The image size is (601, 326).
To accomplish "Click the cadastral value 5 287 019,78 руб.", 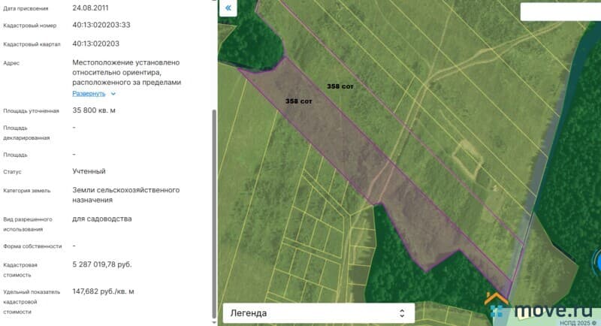I will click(102, 264).
